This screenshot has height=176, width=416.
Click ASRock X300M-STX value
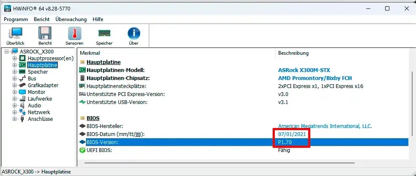tap(304, 70)
